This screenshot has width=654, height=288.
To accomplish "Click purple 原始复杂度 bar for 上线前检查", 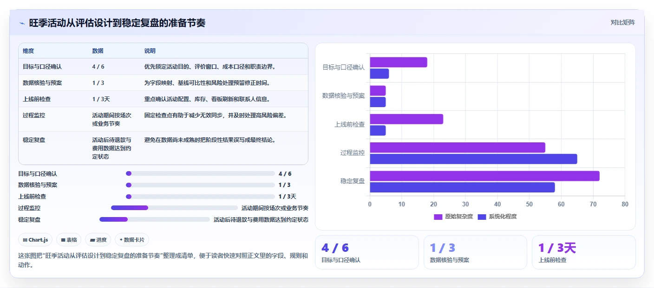I will click(406, 119).
